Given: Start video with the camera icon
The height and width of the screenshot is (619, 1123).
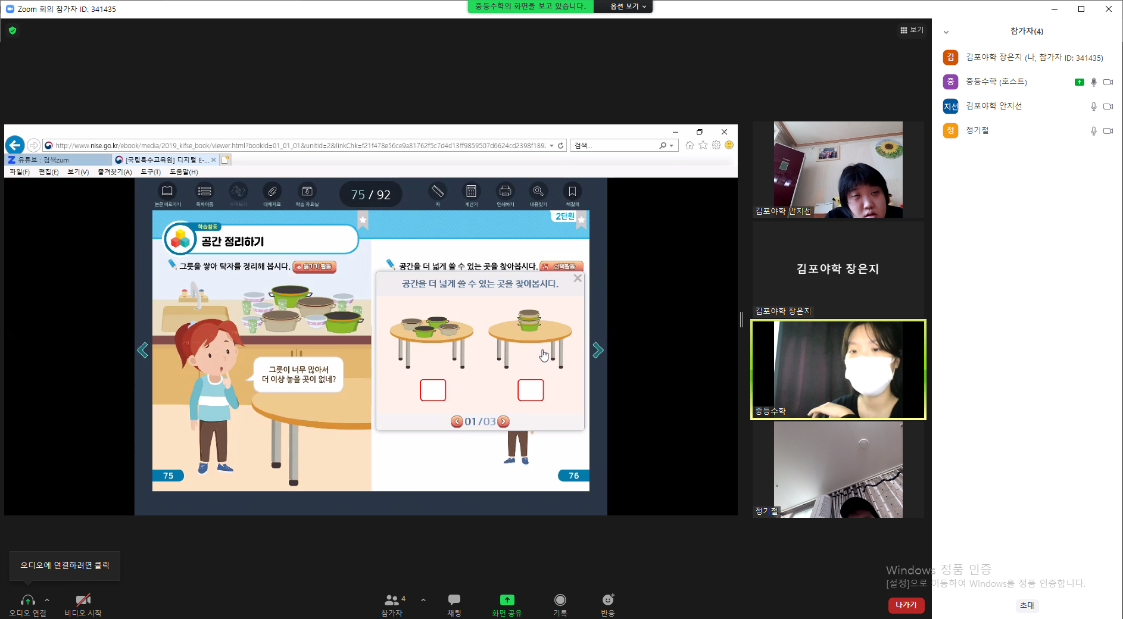Looking at the screenshot, I should [x=83, y=599].
